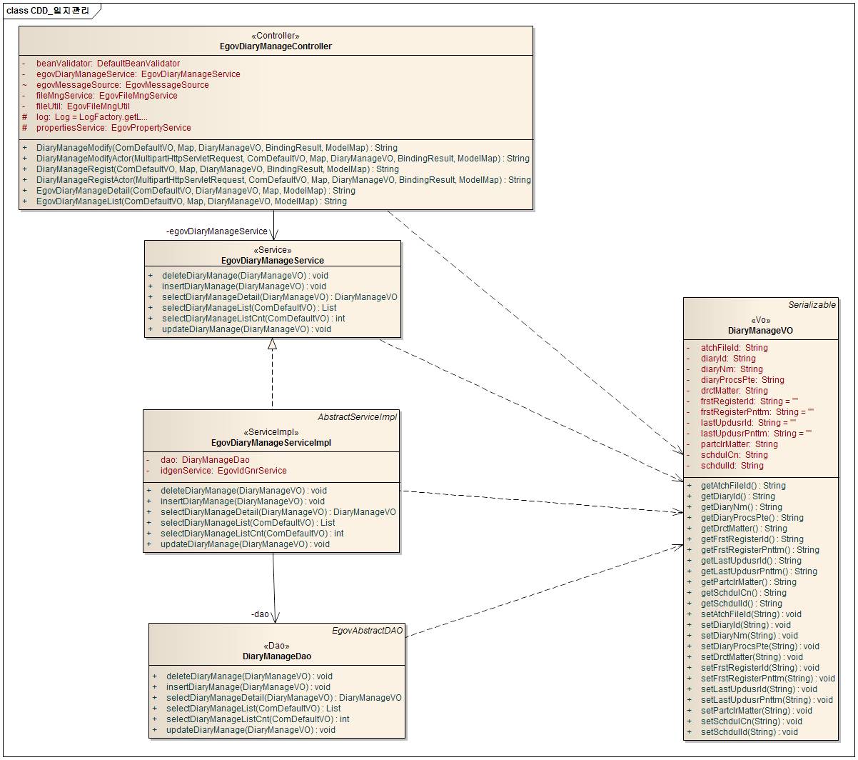Click the EgovAbstractDAO parent label
Screen dimensions: 858x760
(368, 631)
